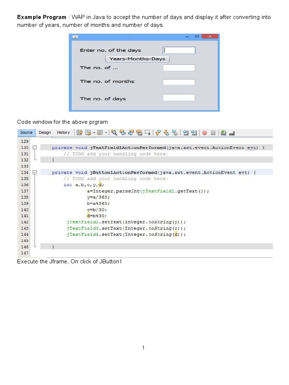Click the Comment code icon
This screenshot has height=385, width=289.
coord(224,132)
